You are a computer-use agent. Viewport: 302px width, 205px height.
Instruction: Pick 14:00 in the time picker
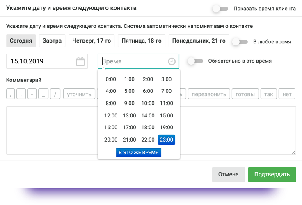(x=148, y=115)
